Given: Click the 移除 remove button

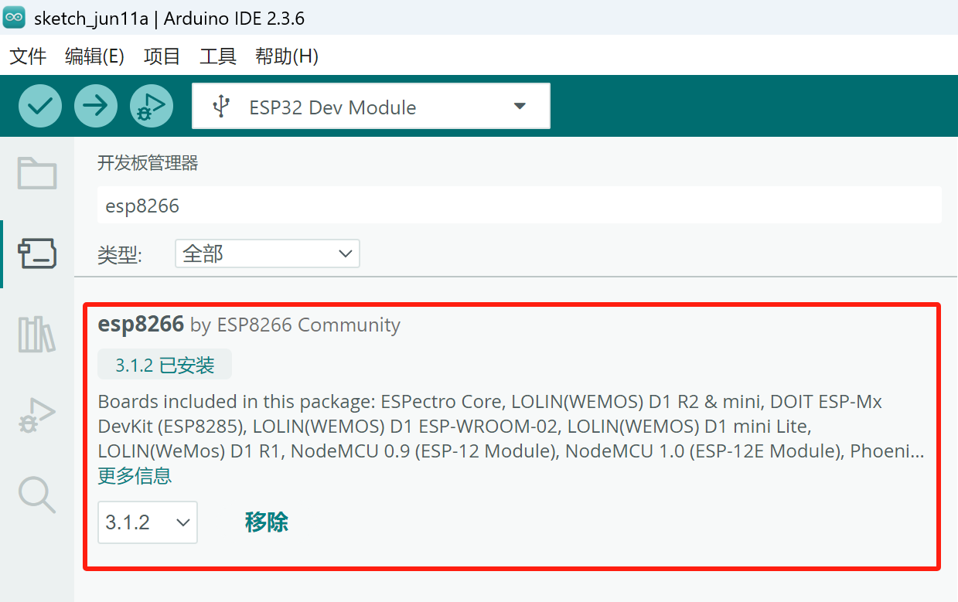Looking at the screenshot, I should tap(267, 522).
